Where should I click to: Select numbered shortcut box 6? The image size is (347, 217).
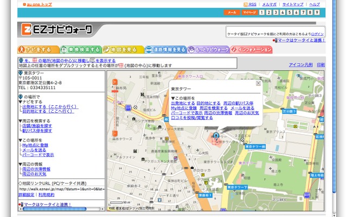click(x=297, y=12)
